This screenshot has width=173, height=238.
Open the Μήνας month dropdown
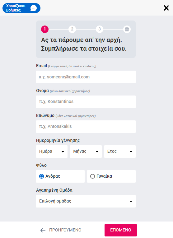pos(86,152)
